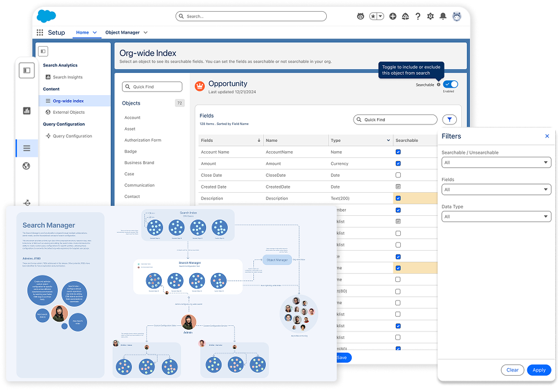Open the Setup gear icon
The width and height of the screenshot is (559, 390).
[430, 16]
